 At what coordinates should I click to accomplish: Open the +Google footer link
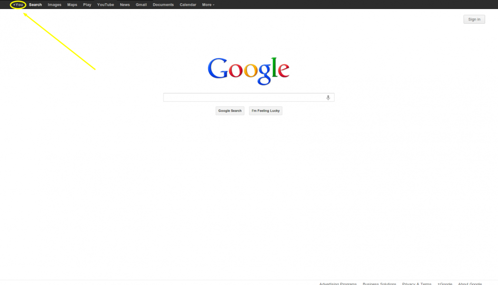click(445, 284)
